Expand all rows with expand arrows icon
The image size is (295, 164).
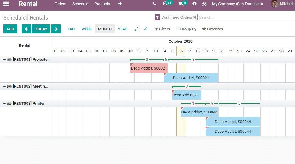(x=136, y=29)
